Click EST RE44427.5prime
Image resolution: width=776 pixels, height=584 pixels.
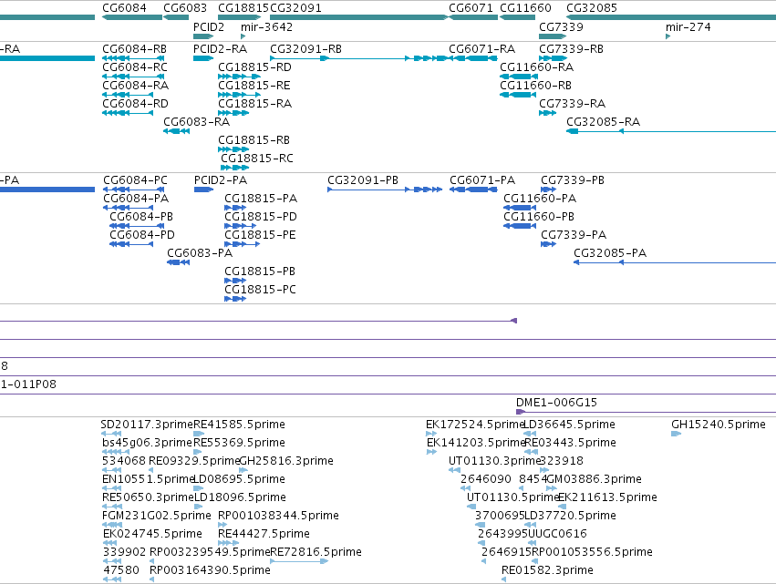click(264, 534)
